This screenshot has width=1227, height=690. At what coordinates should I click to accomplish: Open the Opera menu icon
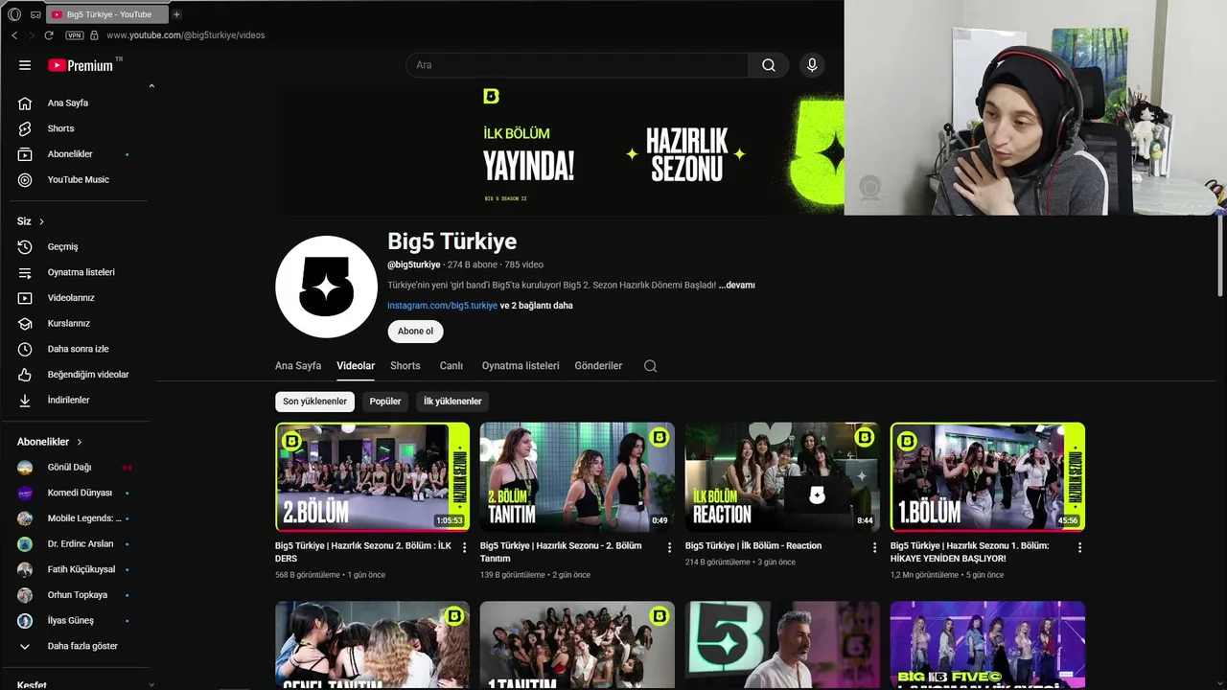tap(14, 14)
